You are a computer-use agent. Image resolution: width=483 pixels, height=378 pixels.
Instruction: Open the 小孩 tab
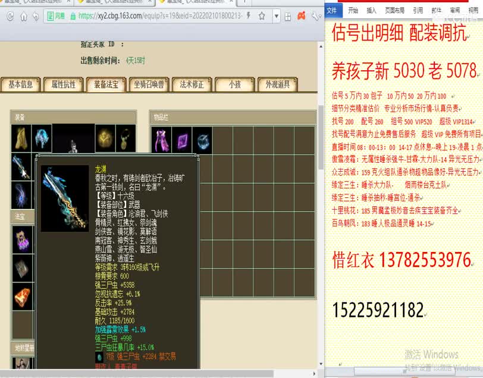pos(235,84)
